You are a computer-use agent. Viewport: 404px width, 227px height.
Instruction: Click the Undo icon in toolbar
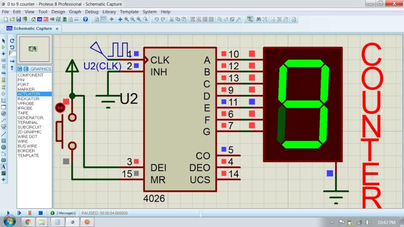[157, 19]
